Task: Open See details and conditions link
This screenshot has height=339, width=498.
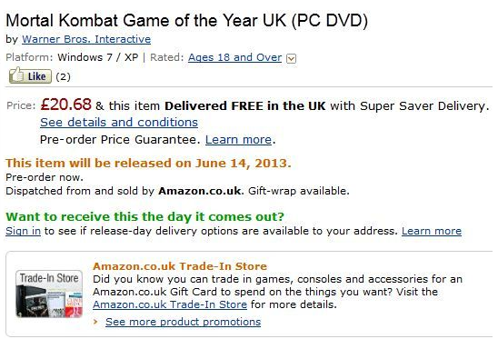Action: pyautogui.click(x=119, y=123)
